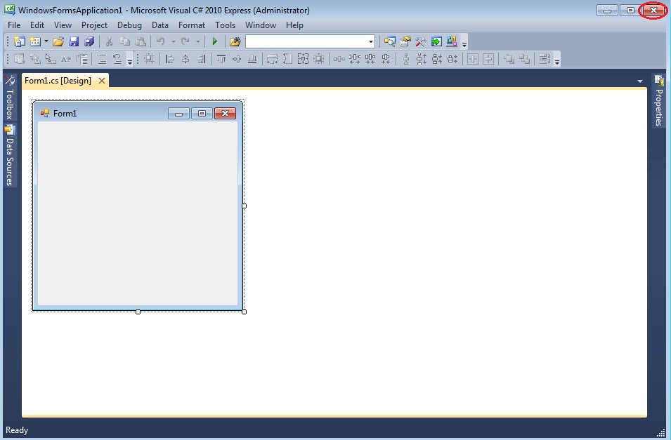Screen dimensions: 671x440
Task: Click Make Vertical Spacing Equal icon
Action: tap(406, 58)
